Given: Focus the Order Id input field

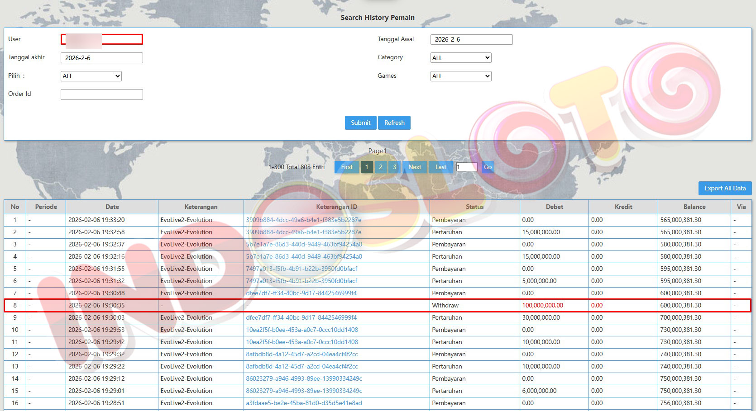Looking at the screenshot, I should [x=102, y=94].
